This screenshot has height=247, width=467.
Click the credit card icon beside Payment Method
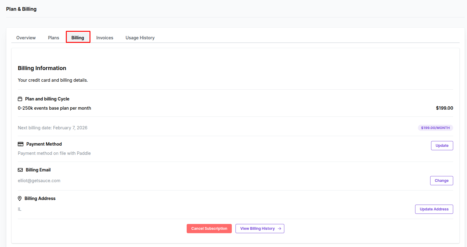click(x=21, y=144)
